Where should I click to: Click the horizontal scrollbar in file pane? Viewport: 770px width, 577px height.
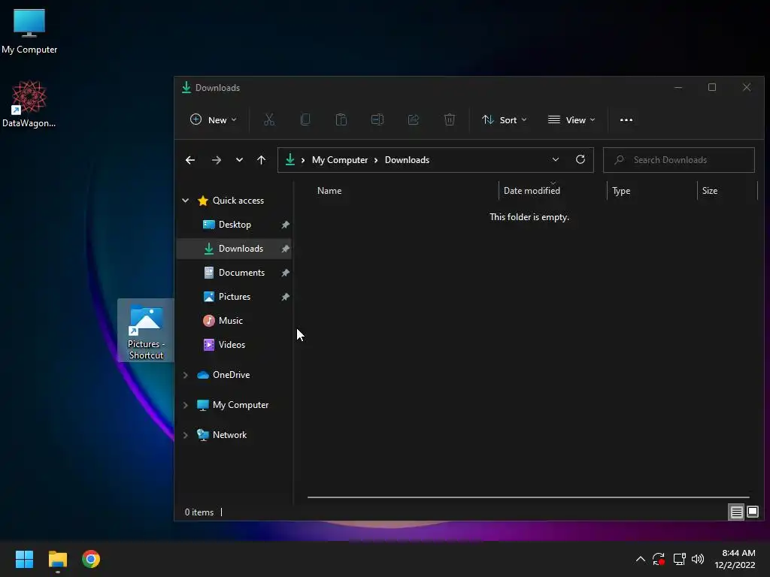[x=529, y=497]
